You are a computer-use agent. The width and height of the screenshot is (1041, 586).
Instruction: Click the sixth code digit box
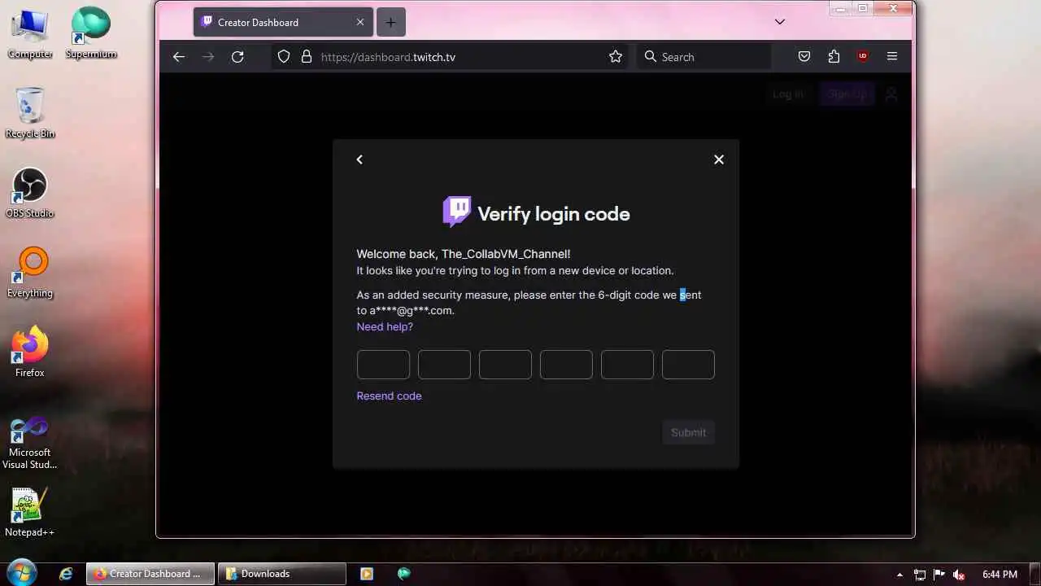click(x=688, y=365)
